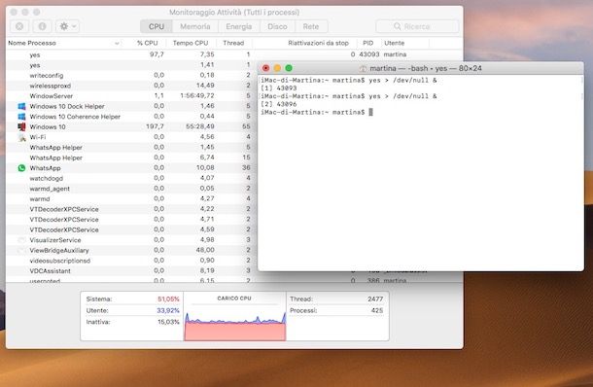Sort by Utente column header
This screenshot has height=387, width=593.
(x=394, y=43)
